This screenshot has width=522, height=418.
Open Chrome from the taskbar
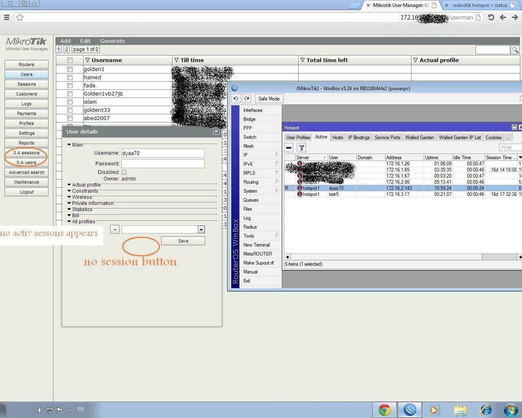384,409
